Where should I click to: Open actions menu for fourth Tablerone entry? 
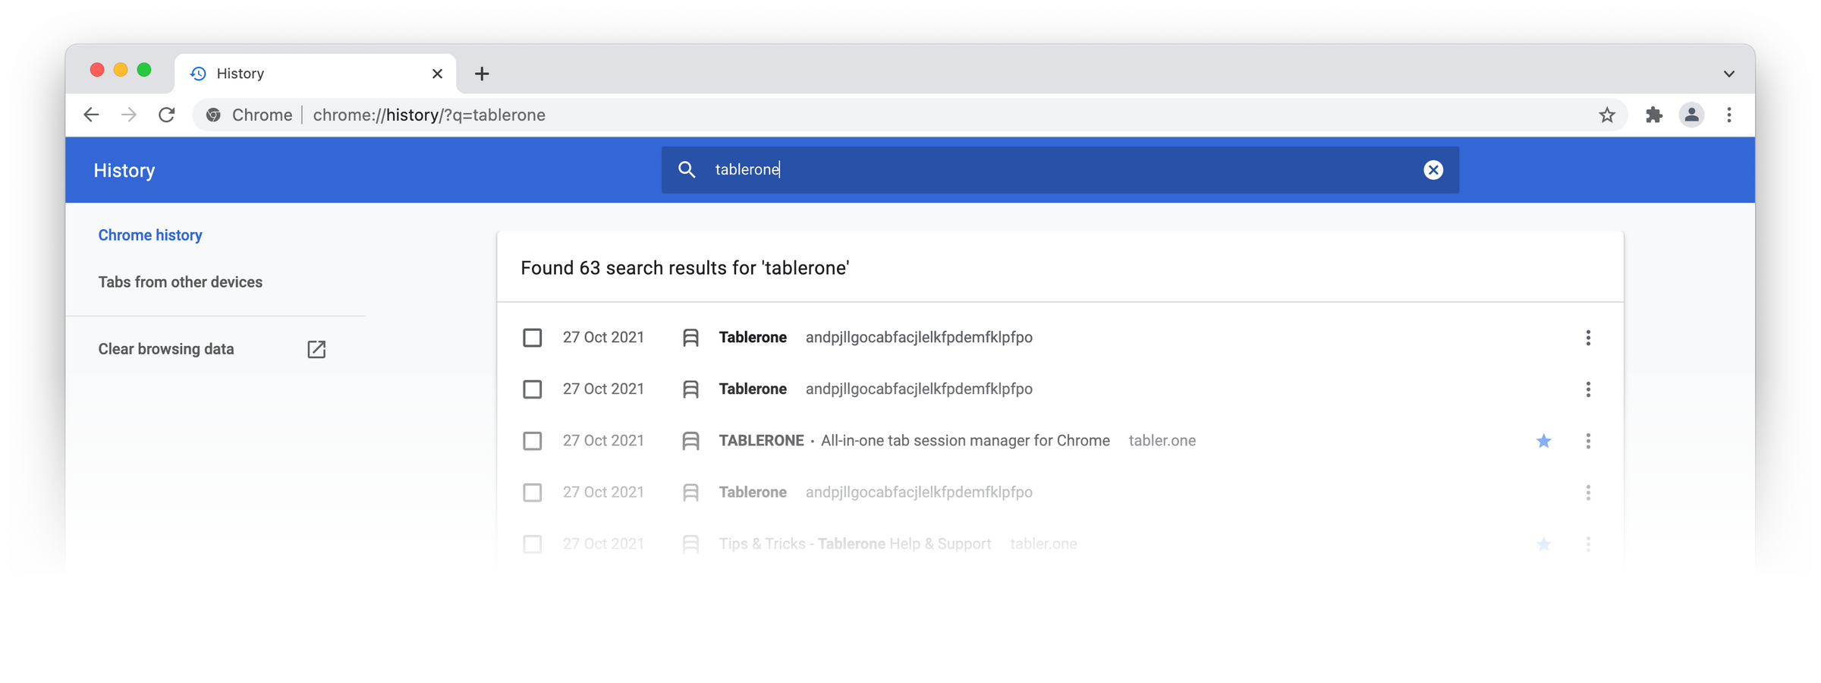tap(1588, 493)
